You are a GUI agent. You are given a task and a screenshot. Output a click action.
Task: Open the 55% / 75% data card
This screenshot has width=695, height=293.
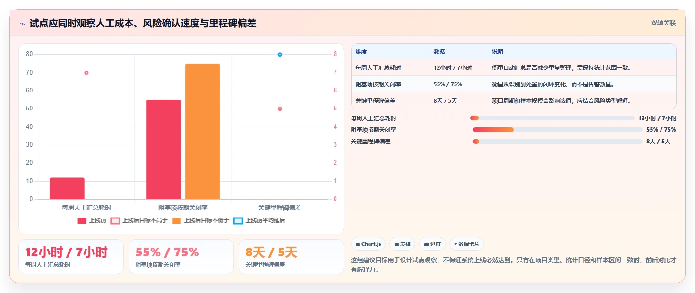pos(181,257)
